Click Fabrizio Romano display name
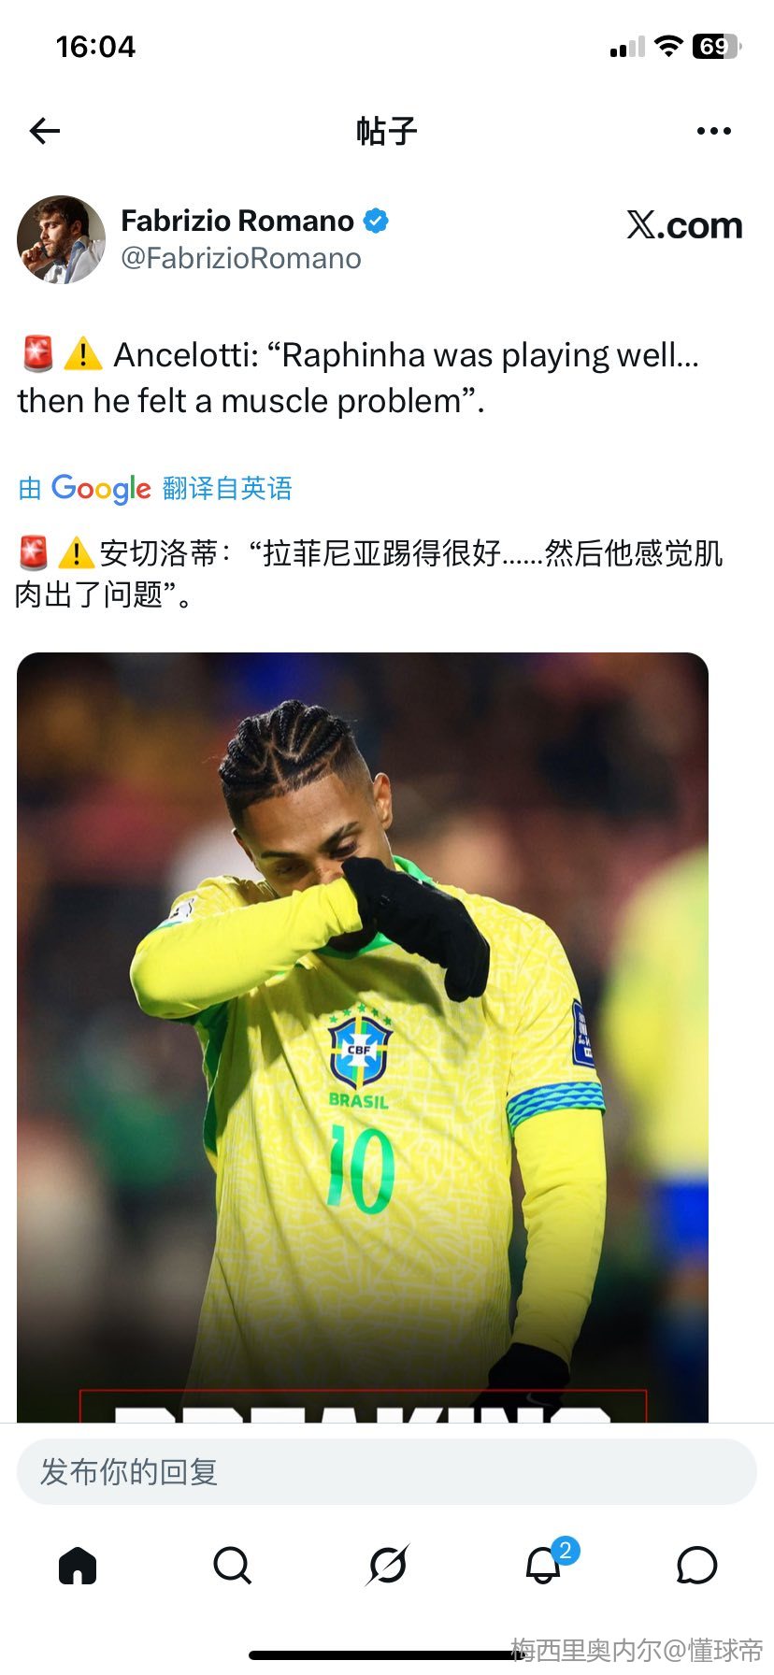This screenshot has height=1675, width=774. 237,221
